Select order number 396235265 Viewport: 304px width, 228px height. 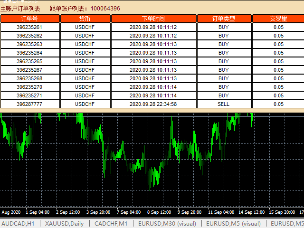[x=29, y=61]
